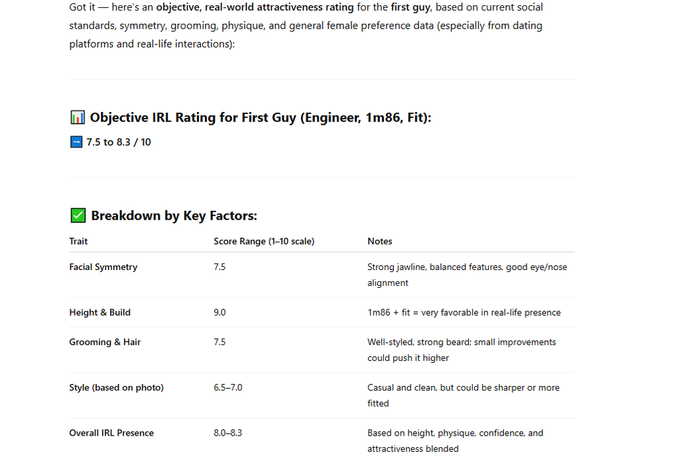Click the 'Strong jawline, balanced features' note
Image resolution: width=679 pixels, height=465 pixels.
coord(467,275)
